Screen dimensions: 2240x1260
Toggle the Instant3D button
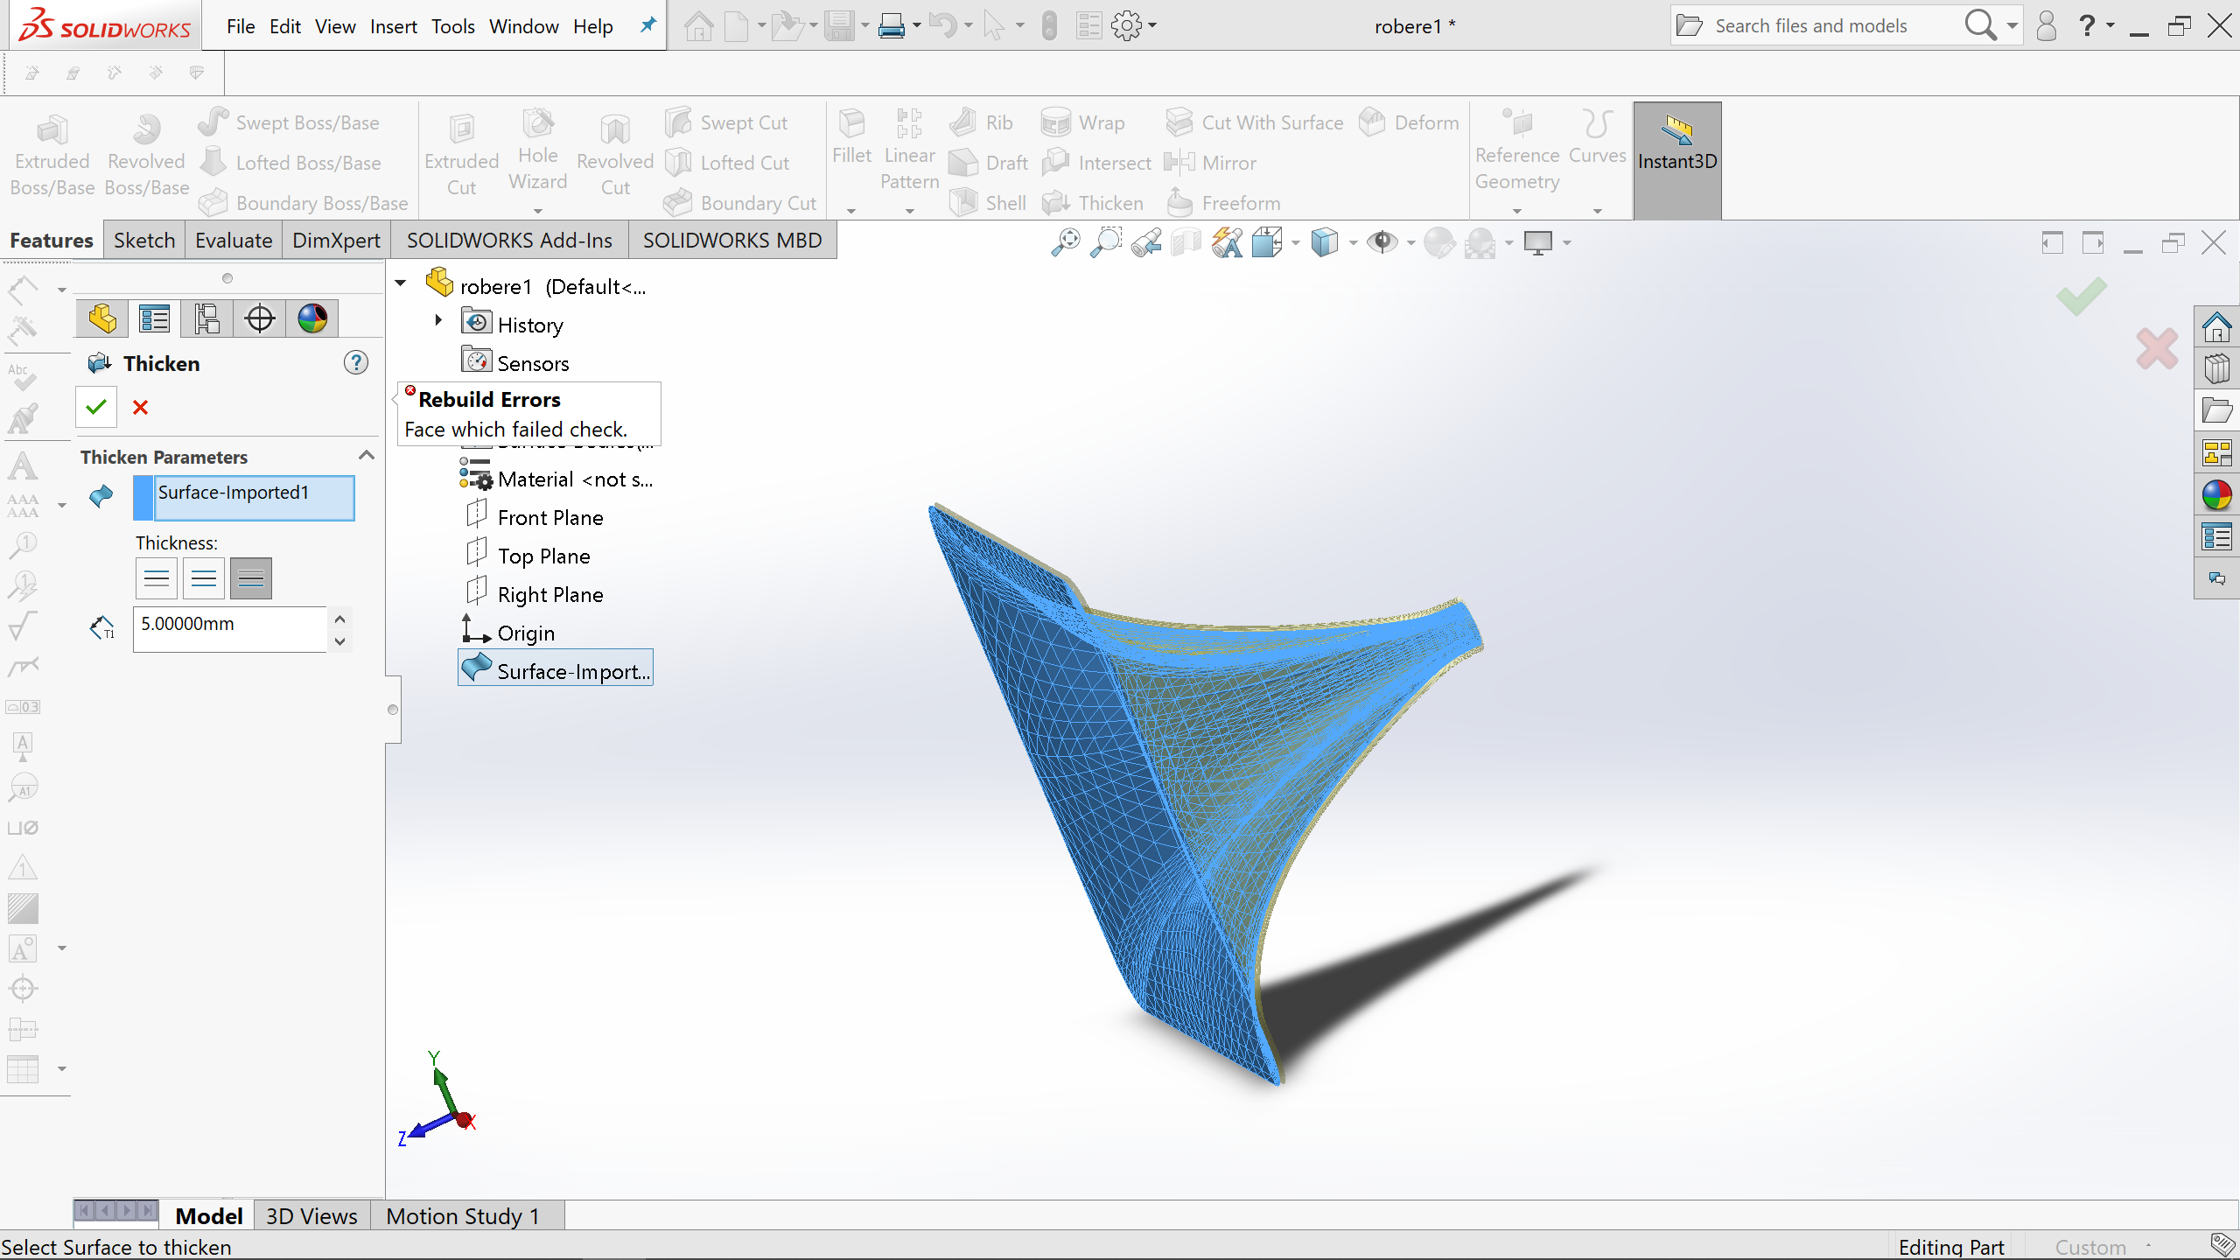[1677, 160]
